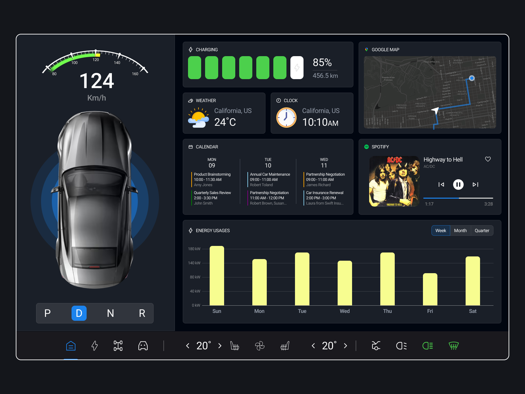This screenshot has height=394, width=525.
Task: Increase driver temperature with the right chevron
Action: tap(220, 346)
